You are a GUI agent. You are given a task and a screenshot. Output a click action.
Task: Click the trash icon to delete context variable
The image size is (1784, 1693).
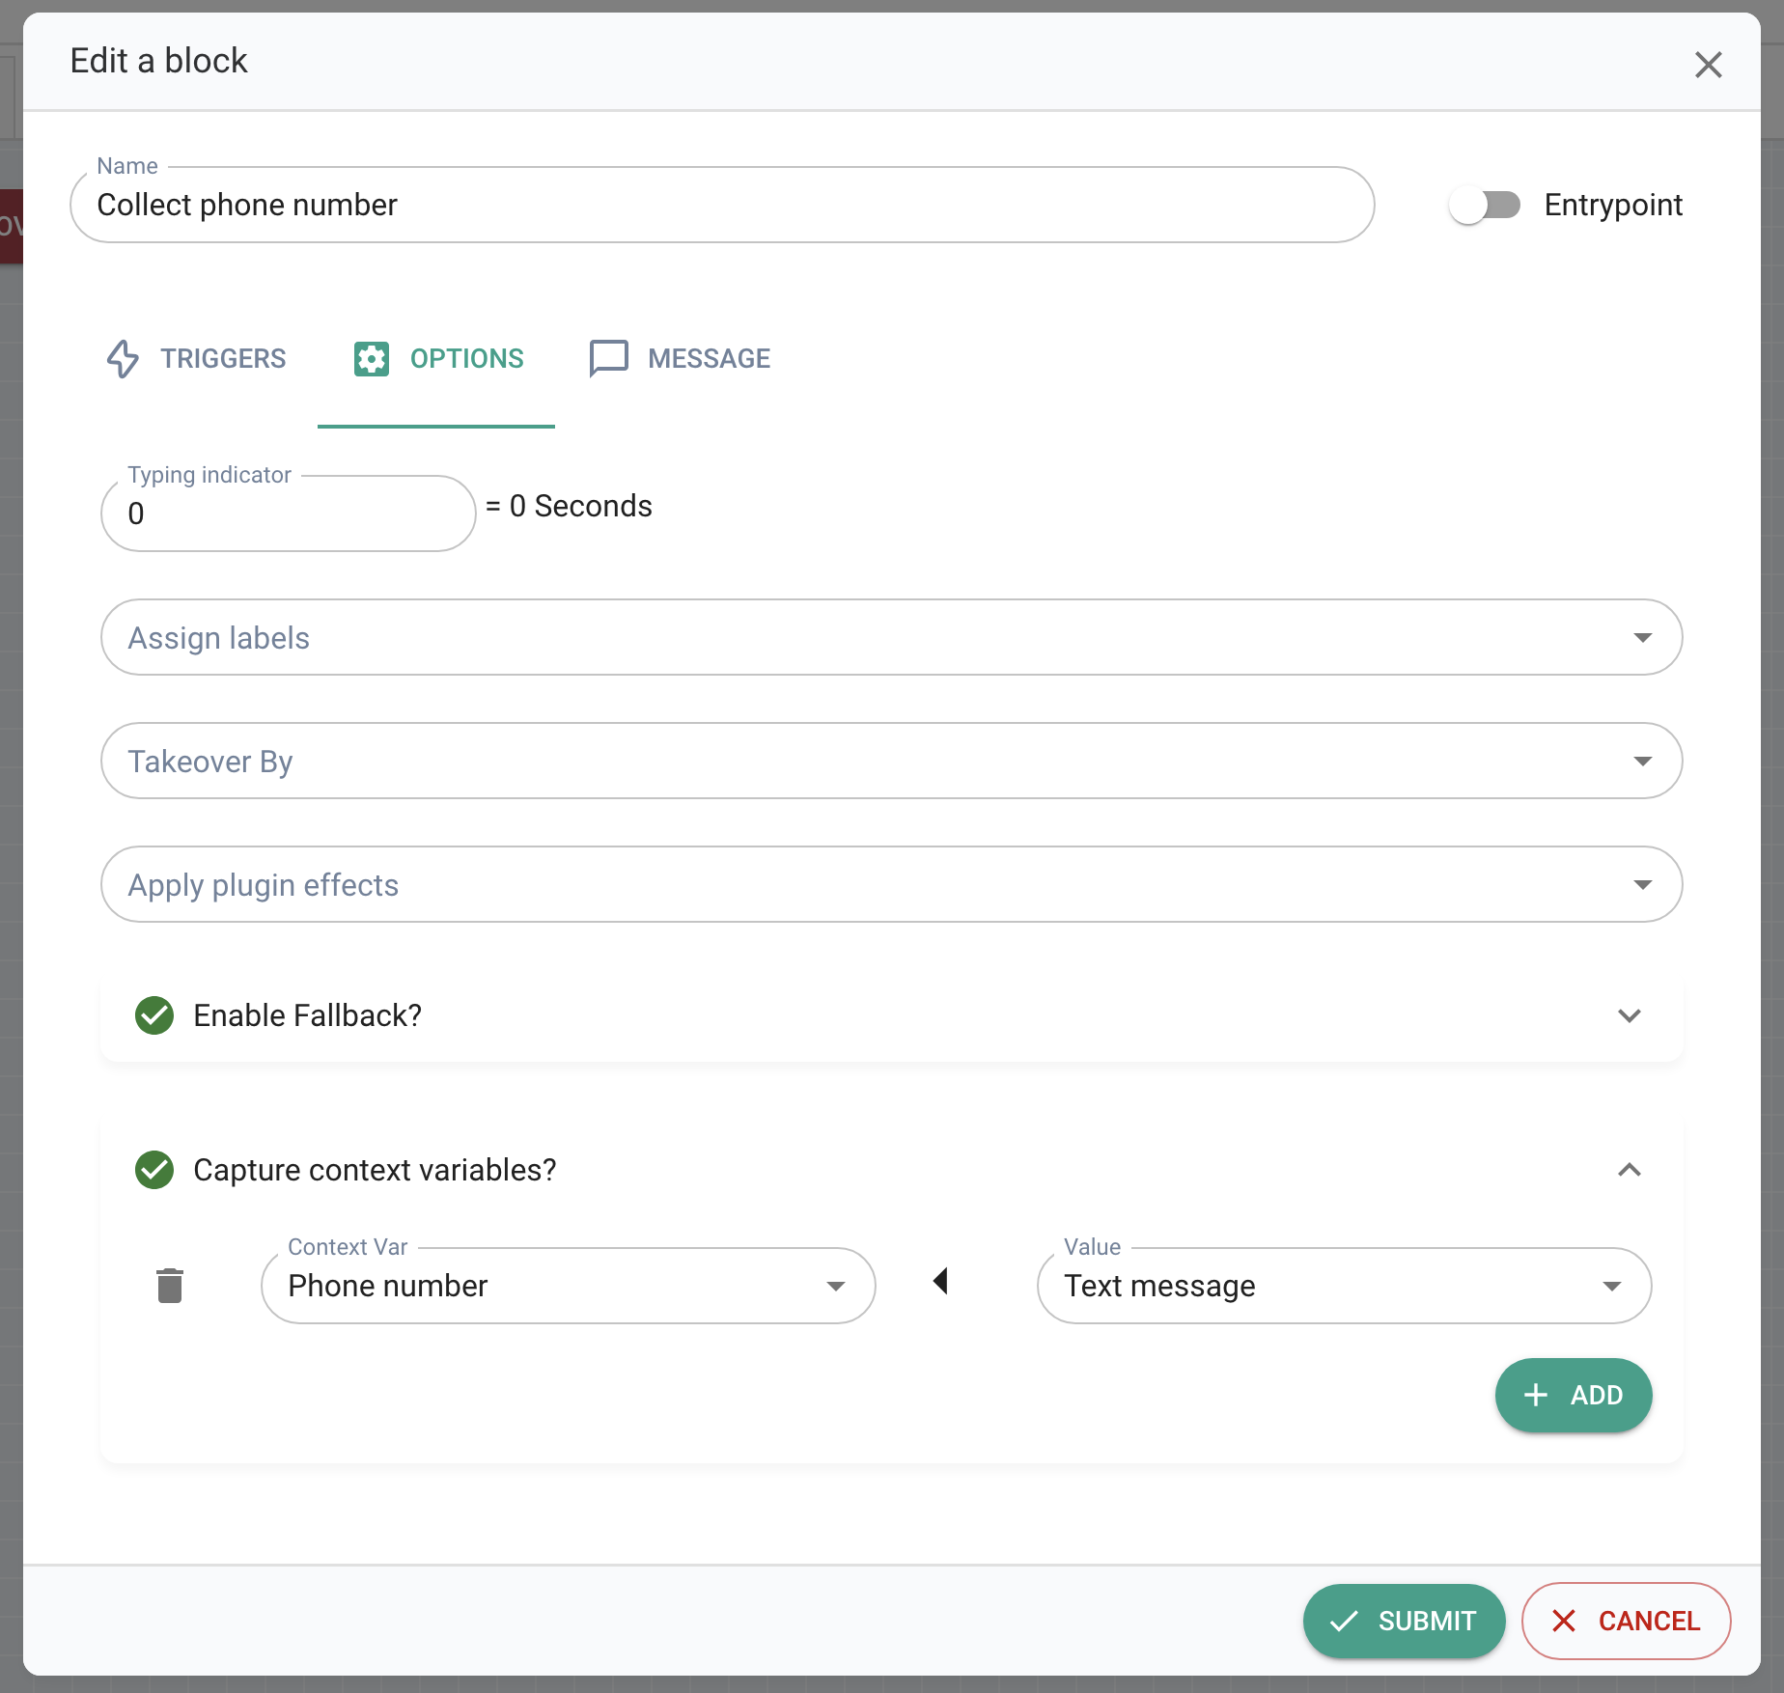point(170,1285)
